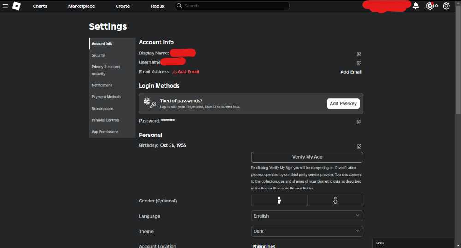This screenshot has width=461, height=248.
Task: Edit the Display Name
Action: point(359,54)
